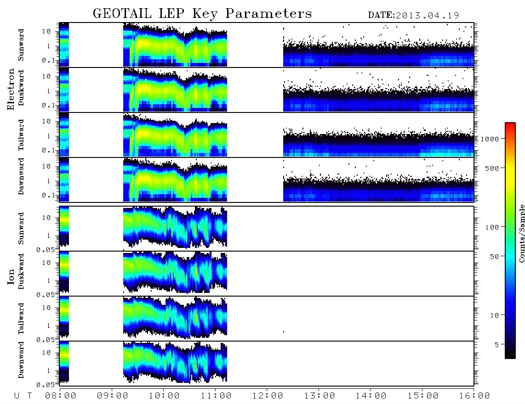Click the "GEOTAIL LEP Key Parameters" title

click(x=202, y=14)
